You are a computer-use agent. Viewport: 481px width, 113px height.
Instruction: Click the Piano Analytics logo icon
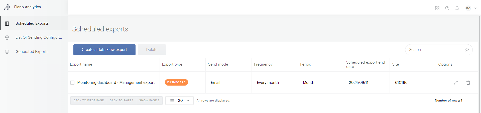pyautogui.click(x=7, y=7)
